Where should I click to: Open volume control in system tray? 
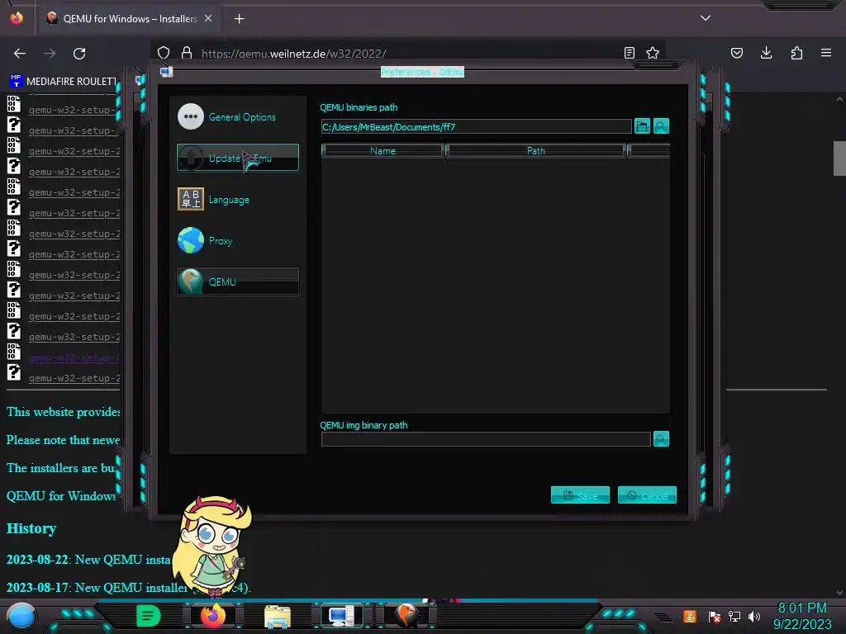754,616
